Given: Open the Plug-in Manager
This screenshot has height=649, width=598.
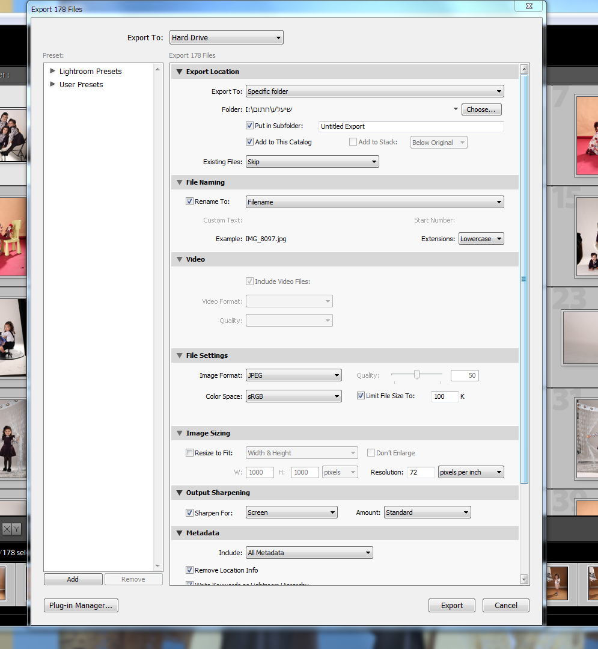Looking at the screenshot, I should coord(81,605).
